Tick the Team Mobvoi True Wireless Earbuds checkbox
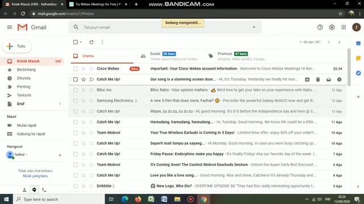The height and width of the screenshot is (204, 364). (x=76, y=133)
